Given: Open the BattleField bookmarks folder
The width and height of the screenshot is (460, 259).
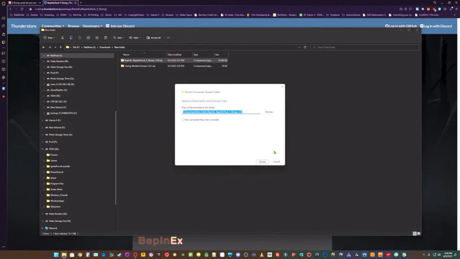Looking at the screenshot, I should [18, 15].
